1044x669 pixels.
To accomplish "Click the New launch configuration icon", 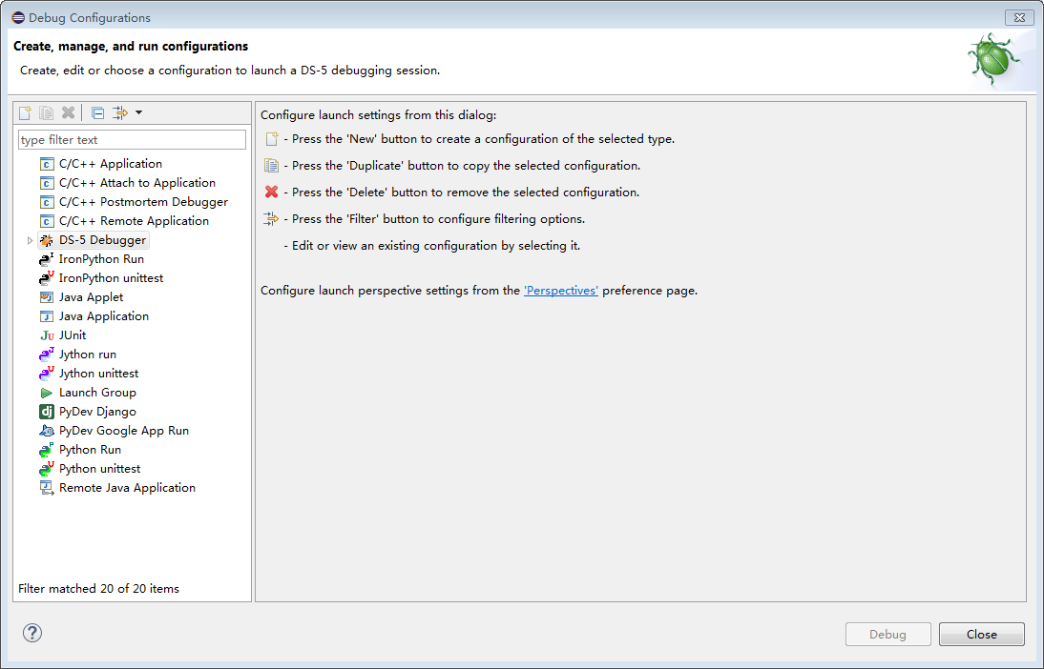I will [x=26, y=112].
